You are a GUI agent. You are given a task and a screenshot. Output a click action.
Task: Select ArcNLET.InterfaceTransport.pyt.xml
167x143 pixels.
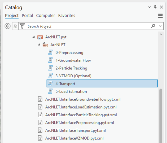(x=75, y=131)
